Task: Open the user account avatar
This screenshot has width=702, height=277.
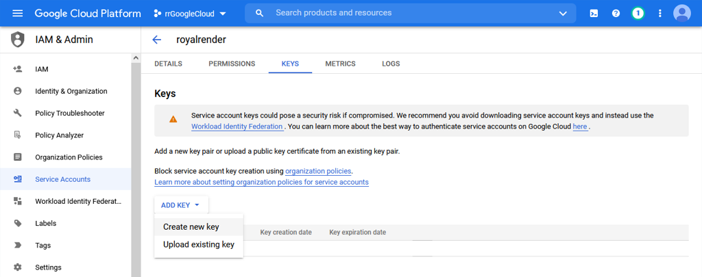Action: 682,14
